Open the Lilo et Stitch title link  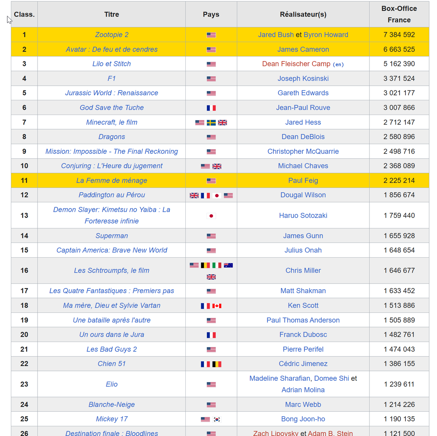point(112,64)
